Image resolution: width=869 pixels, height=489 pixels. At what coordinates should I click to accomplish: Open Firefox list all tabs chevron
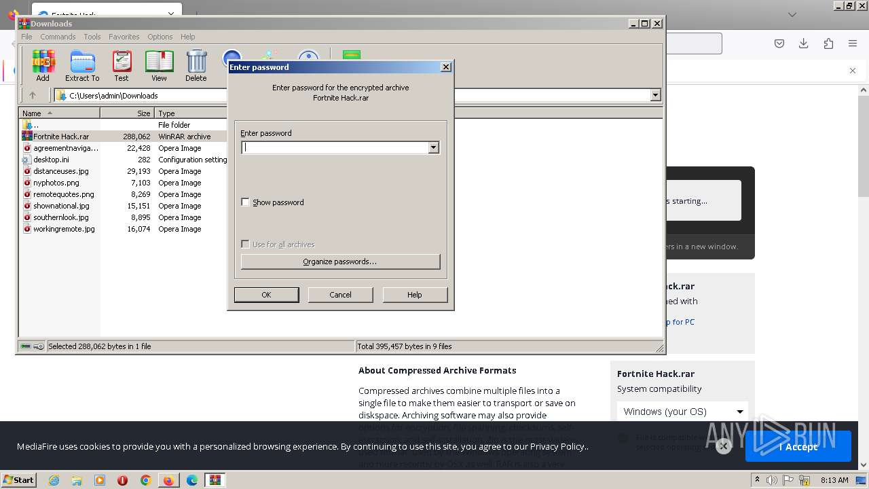792,14
